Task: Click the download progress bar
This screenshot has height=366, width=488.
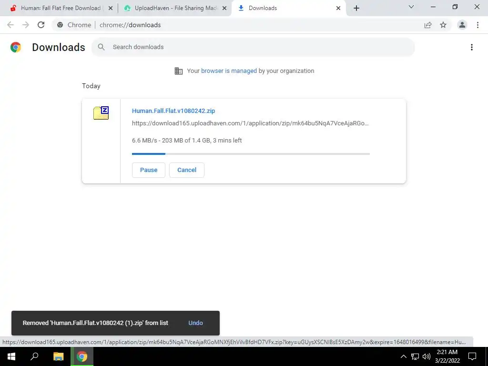Action: [x=251, y=154]
